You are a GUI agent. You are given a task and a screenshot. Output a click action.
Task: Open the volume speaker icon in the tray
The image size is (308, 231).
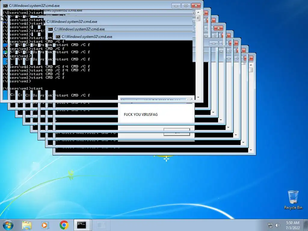pos(278,225)
